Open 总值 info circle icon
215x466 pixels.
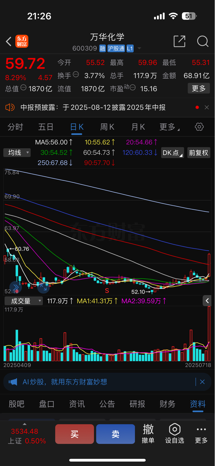(x=23, y=88)
